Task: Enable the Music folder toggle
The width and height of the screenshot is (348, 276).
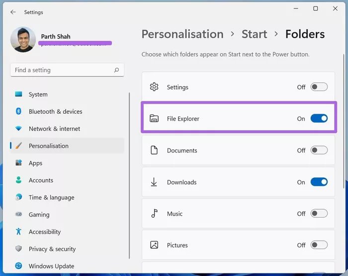Action: click(x=319, y=214)
